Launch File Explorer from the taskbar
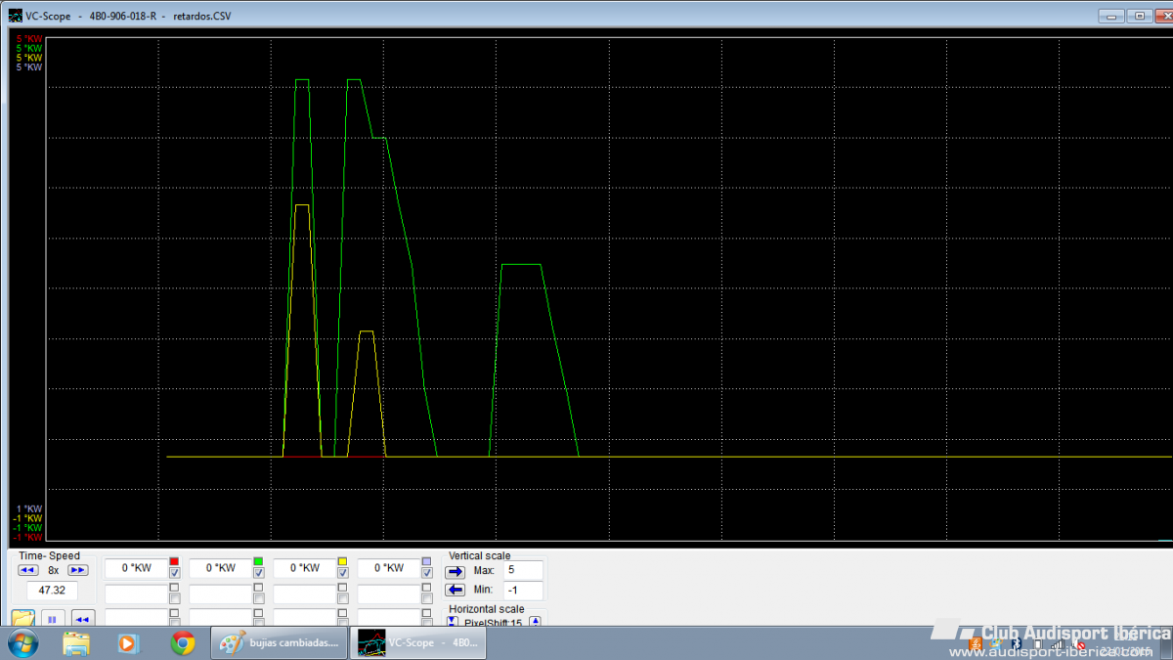Image resolution: width=1173 pixels, height=660 pixels. (76, 642)
